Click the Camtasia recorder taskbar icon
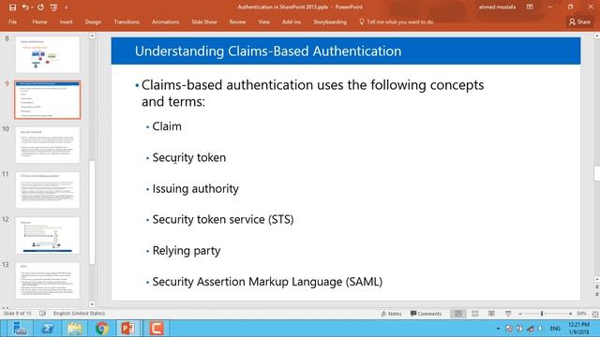The width and height of the screenshot is (600, 337). 157,329
